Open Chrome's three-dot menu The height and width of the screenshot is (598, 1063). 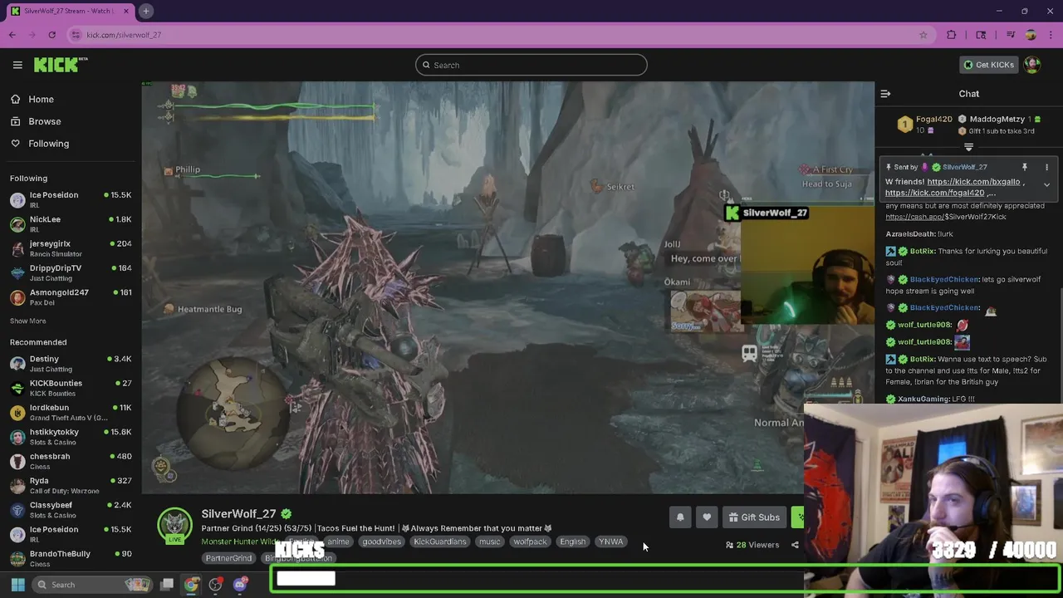(1051, 35)
